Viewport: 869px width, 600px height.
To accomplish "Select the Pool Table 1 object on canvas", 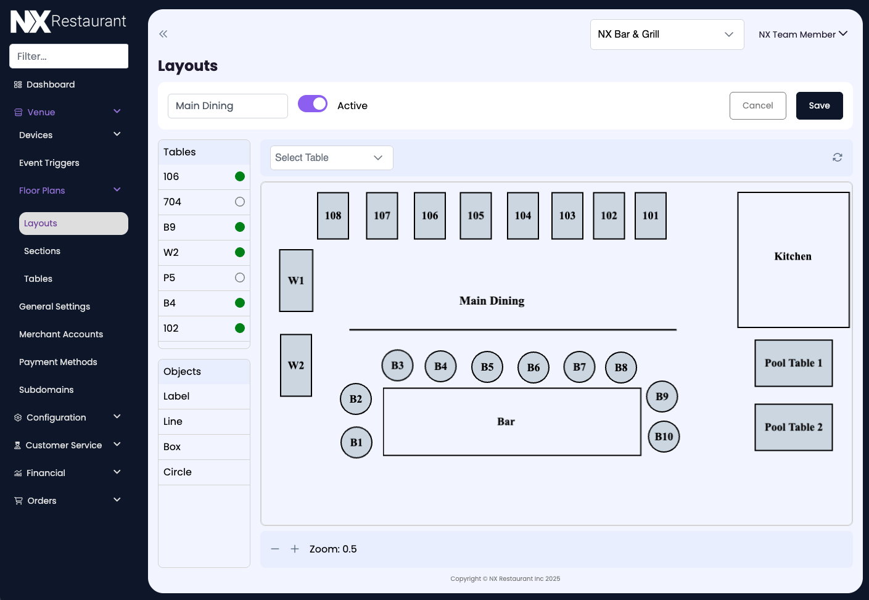I will [793, 363].
